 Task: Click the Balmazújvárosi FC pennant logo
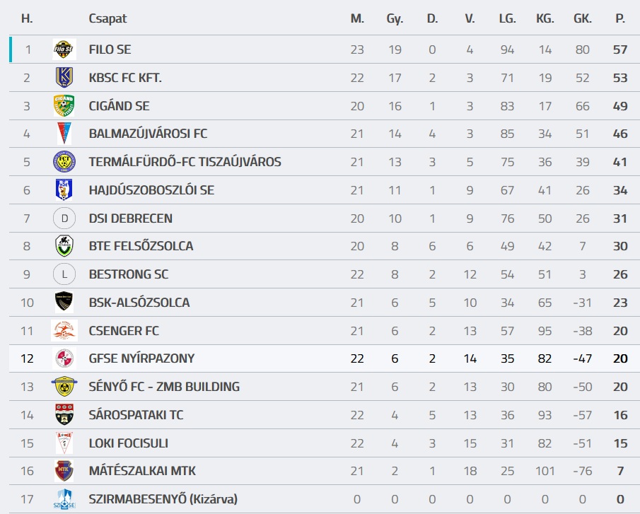tap(64, 134)
